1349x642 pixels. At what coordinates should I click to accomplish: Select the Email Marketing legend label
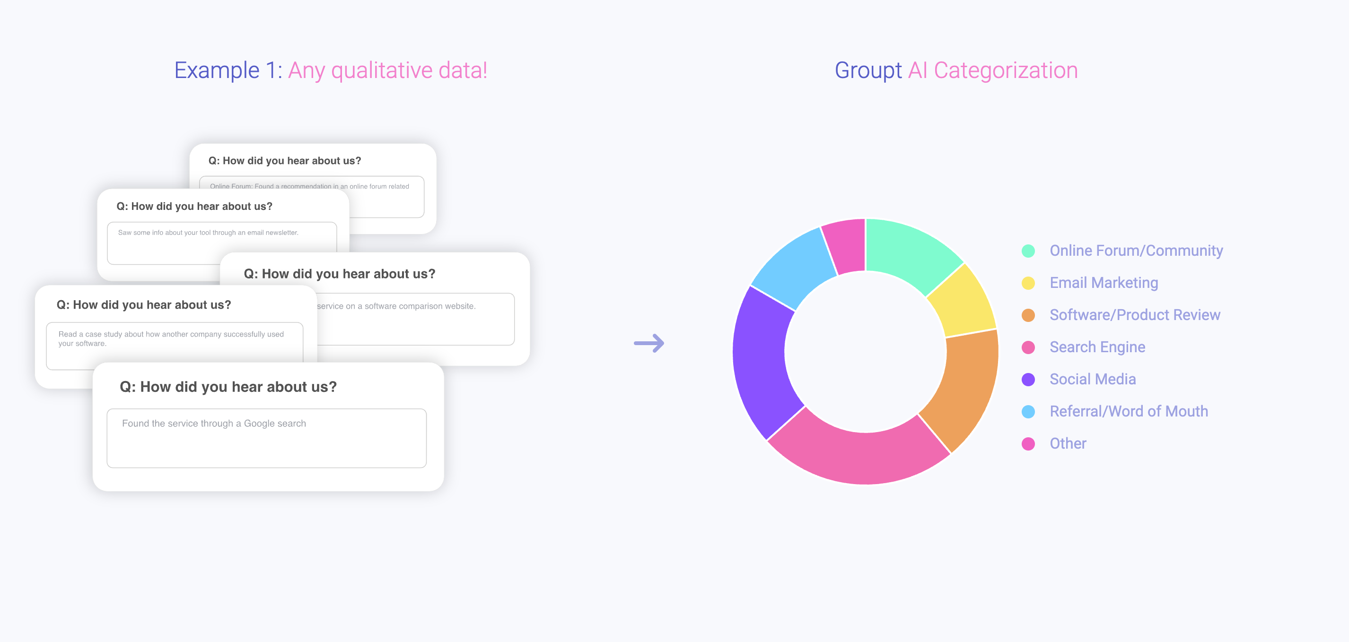[x=1104, y=283]
